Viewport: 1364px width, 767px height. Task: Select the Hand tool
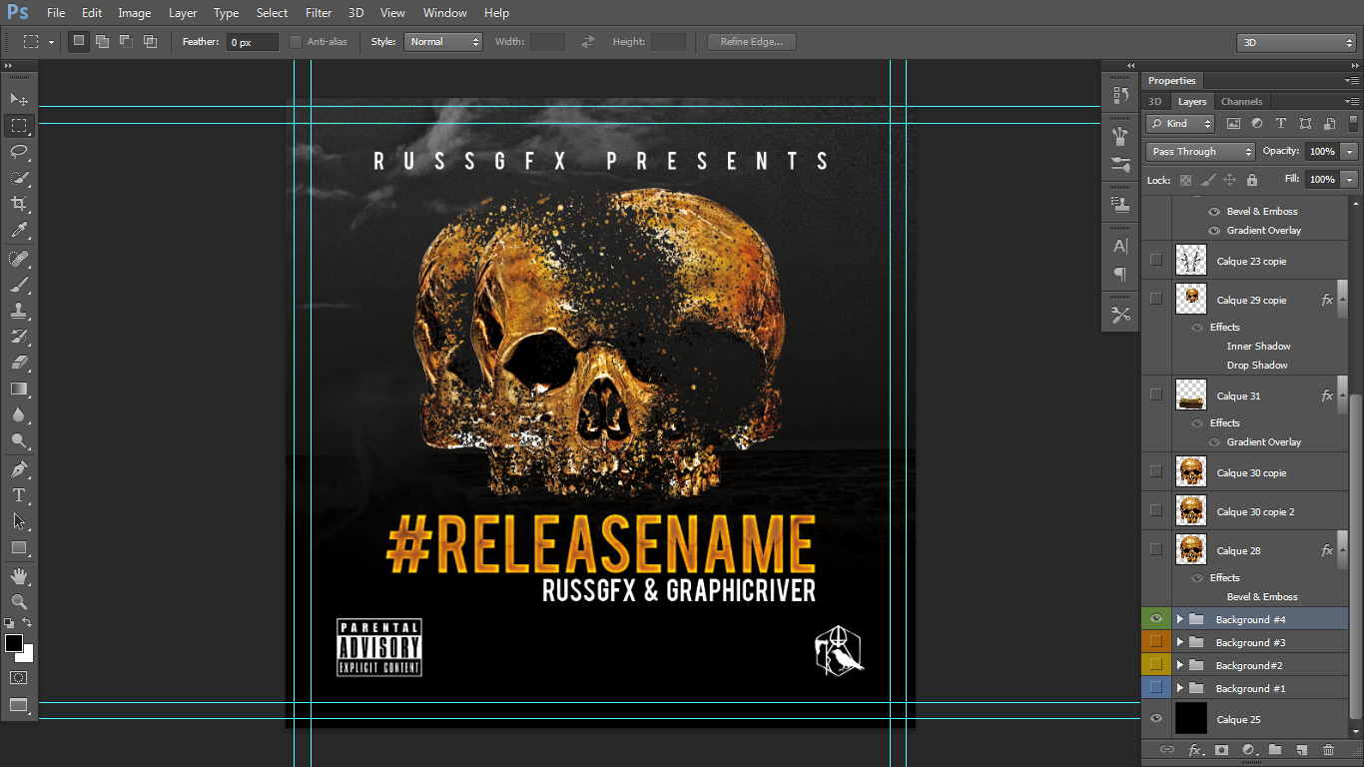click(x=19, y=576)
